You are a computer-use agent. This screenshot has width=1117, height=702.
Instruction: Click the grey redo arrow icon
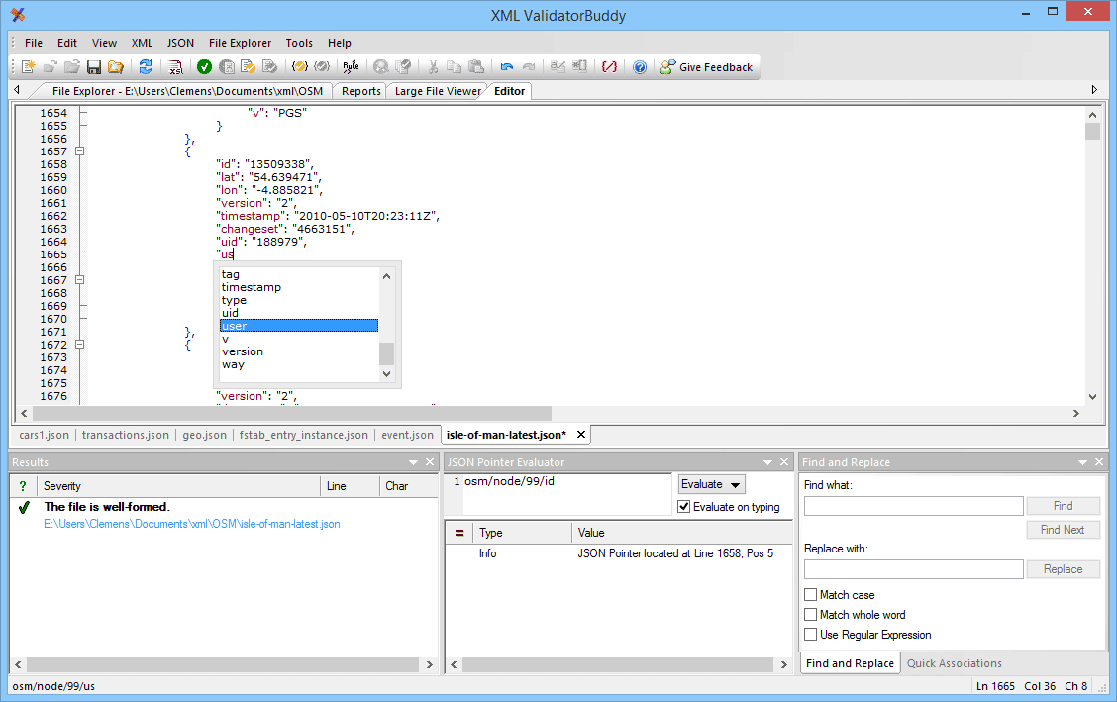[529, 67]
